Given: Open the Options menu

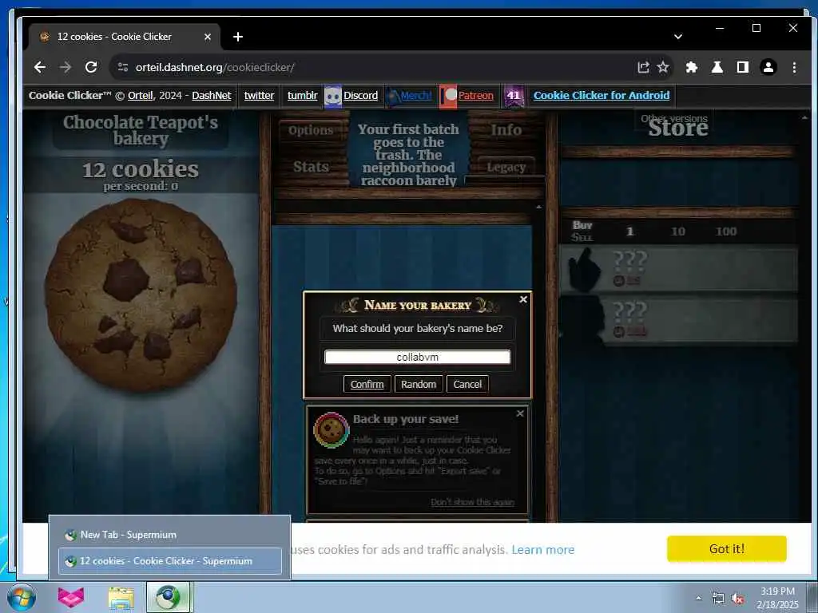Looking at the screenshot, I should 311,130.
